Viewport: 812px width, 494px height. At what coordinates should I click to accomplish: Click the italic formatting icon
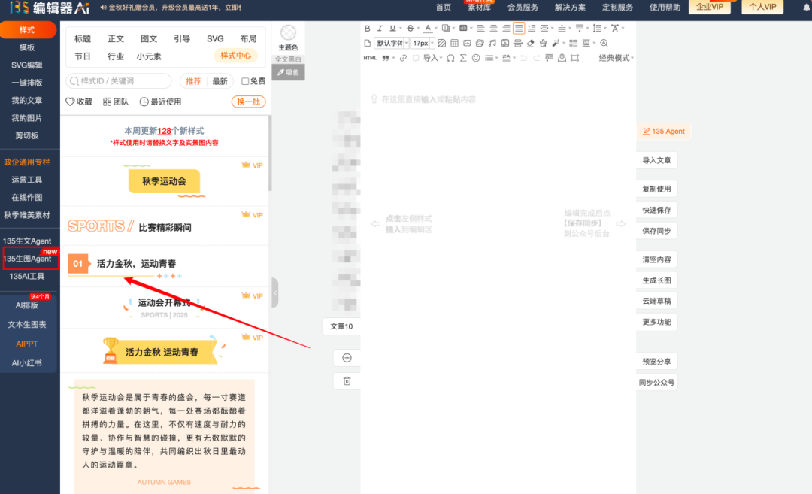(380, 29)
